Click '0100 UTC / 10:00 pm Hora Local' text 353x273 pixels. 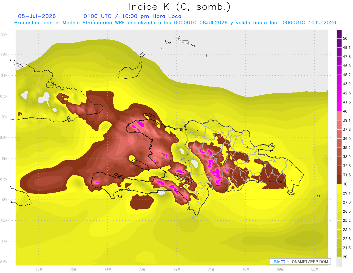[x=133, y=16]
